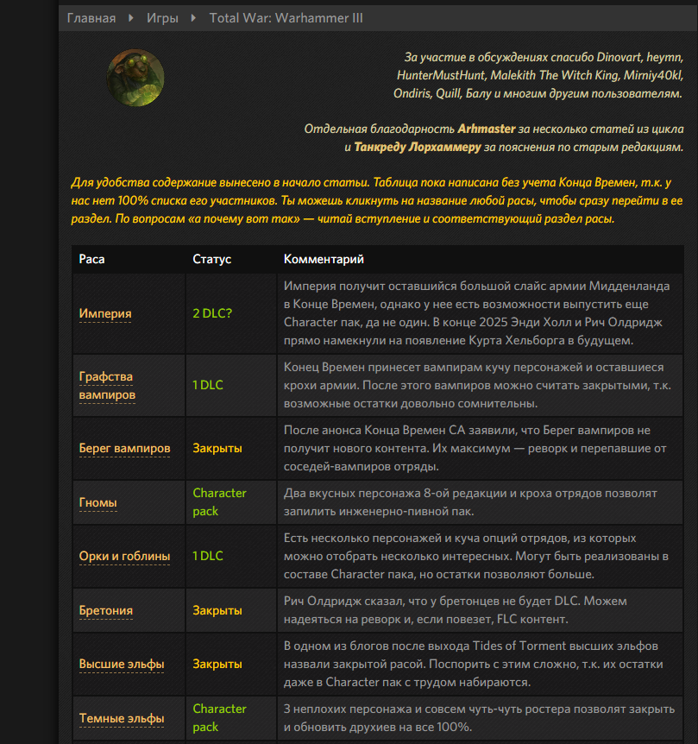Viewport: 698px width, 744px height.
Task: Click 'Закрыты' status for Бретония
Action: click(x=217, y=611)
